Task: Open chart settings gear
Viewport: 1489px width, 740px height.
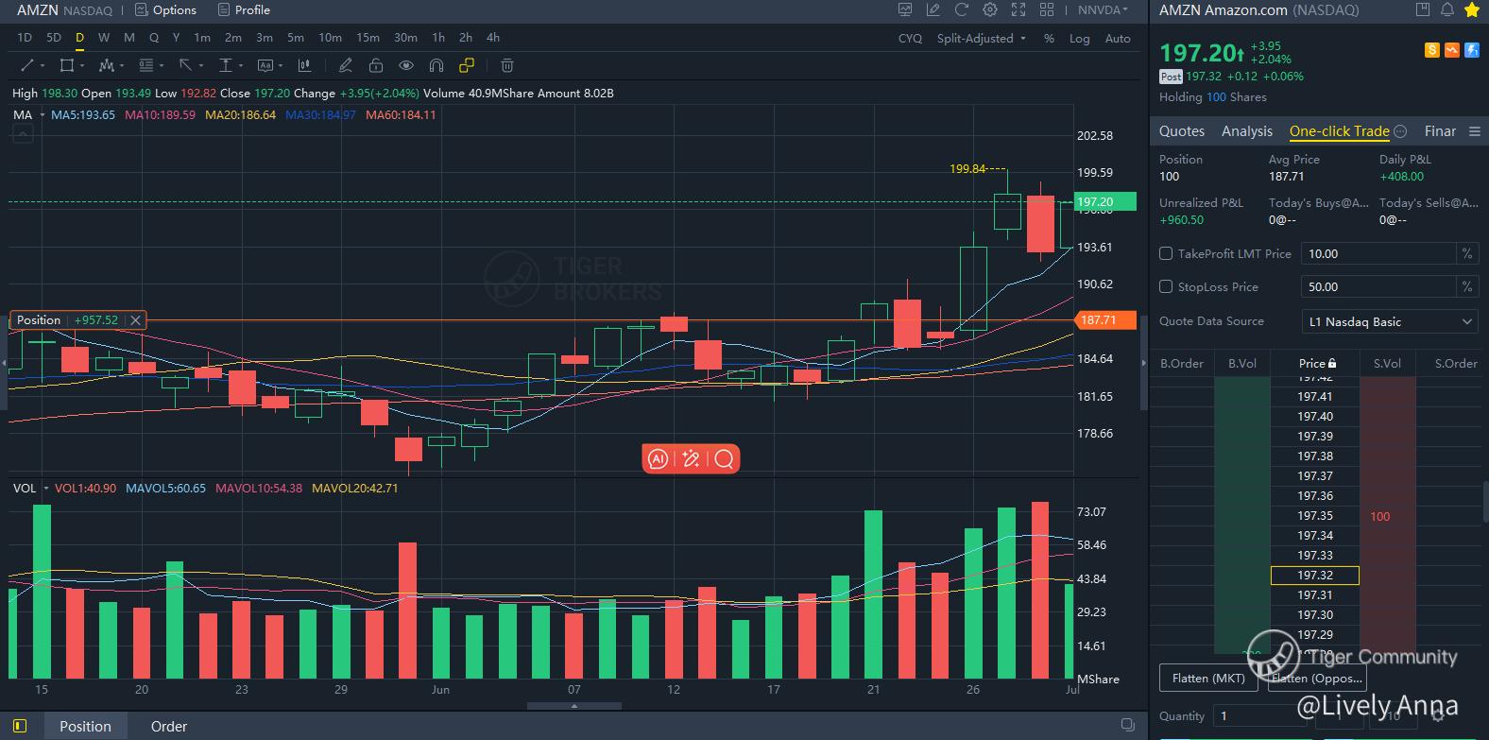Action: [x=990, y=9]
